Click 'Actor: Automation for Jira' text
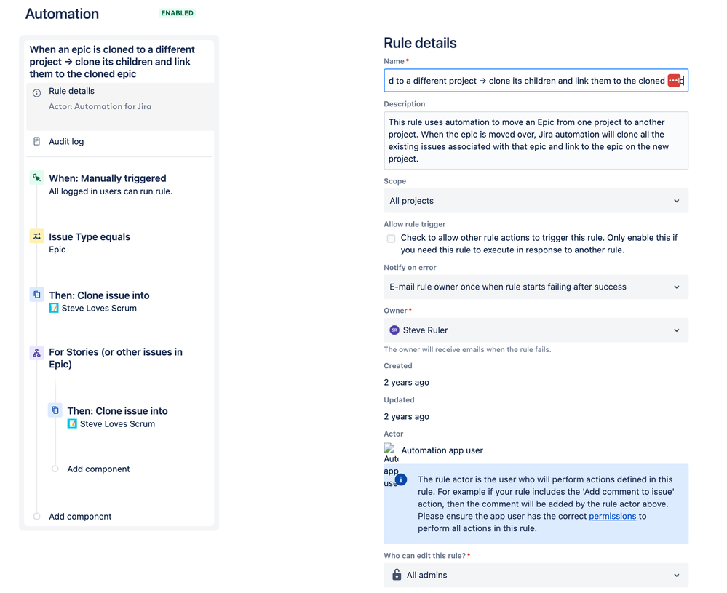Image resolution: width=727 pixels, height=593 pixels. (100, 106)
